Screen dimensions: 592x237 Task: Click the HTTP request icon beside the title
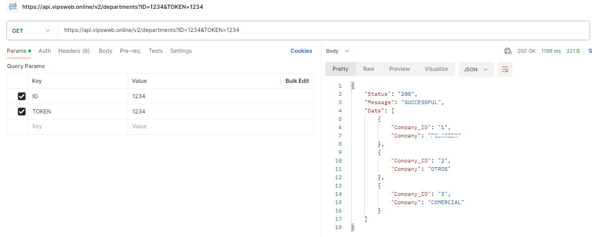coord(12,6)
